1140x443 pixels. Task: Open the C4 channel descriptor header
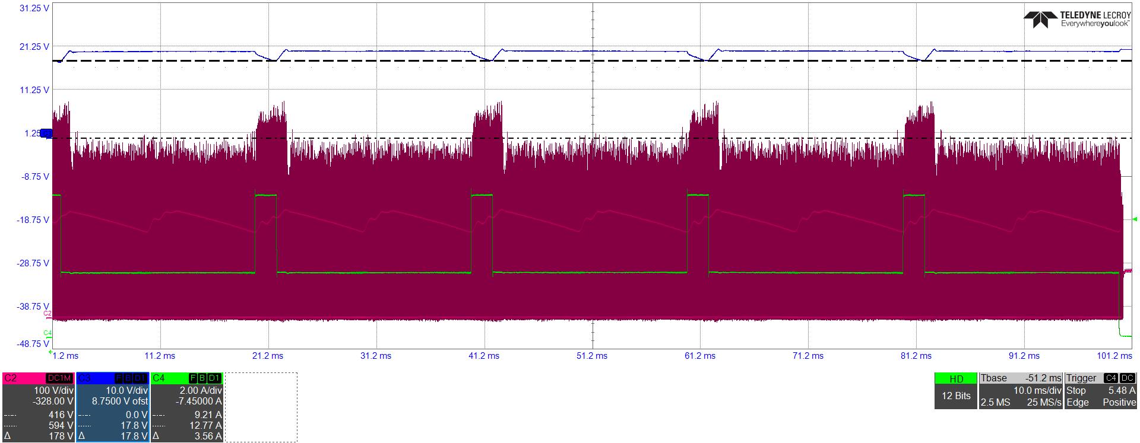pos(186,378)
